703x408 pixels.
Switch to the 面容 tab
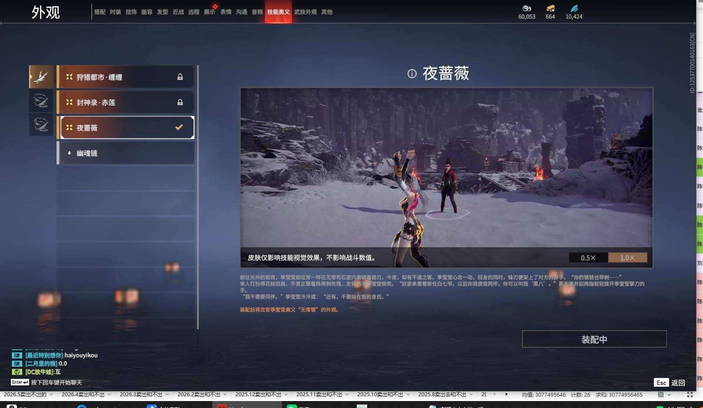(x=147, y=12)
